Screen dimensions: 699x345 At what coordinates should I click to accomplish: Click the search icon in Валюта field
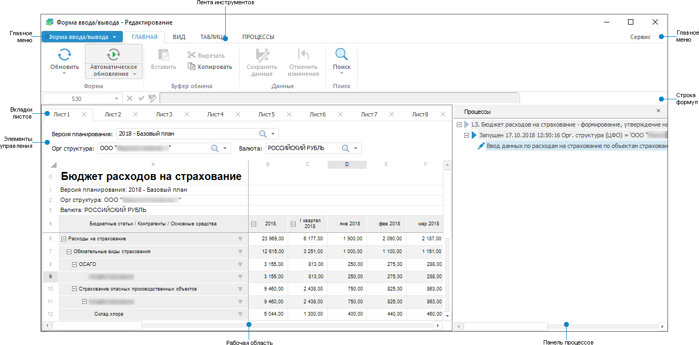[346, 148]
